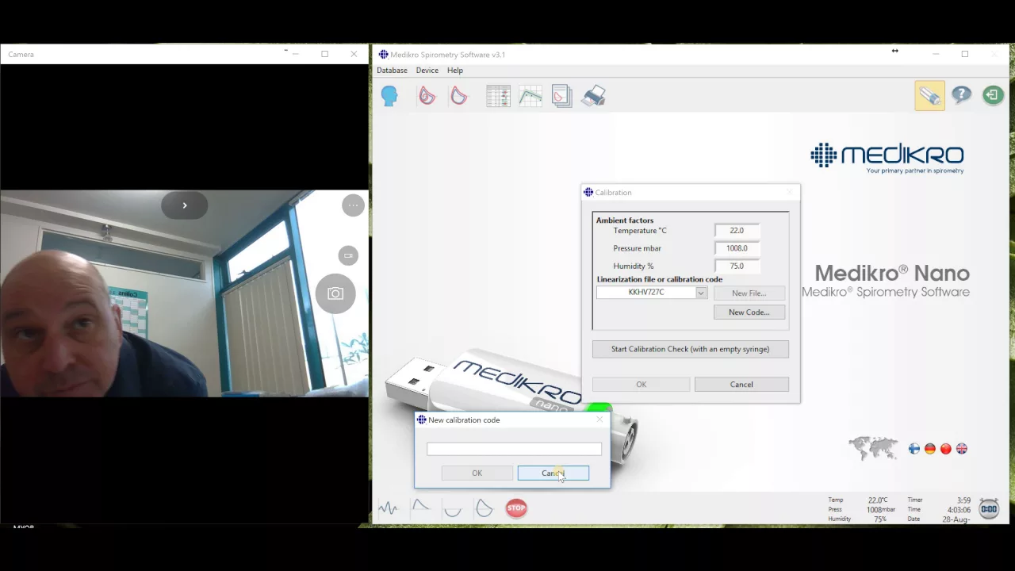Click Cancel in New calibration code dialog
The image size is (1015, 571).
(553, 473)
